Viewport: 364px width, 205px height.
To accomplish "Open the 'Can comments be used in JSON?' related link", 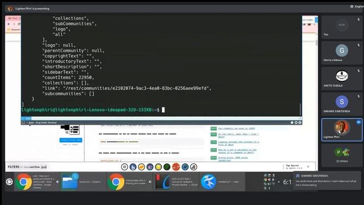I will (237, 129).
